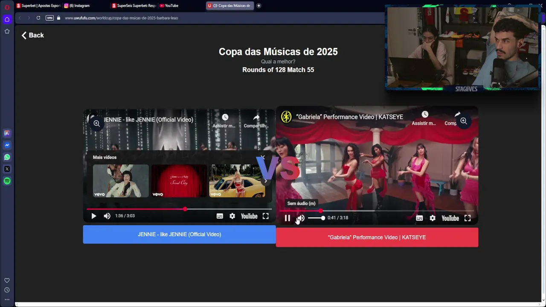Image resolution: width=546 pixels, height=307 pixels.
Task: Switch to Superbet Apostas Esportivas tab
Action: 38,6
